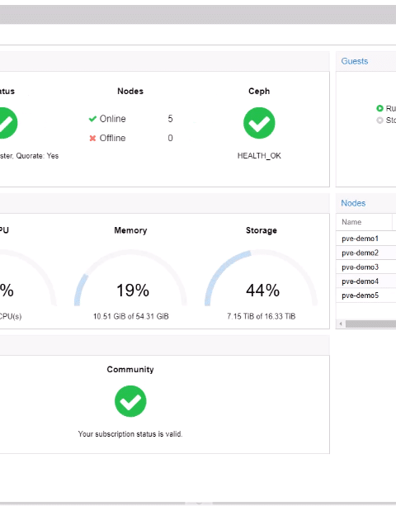Screen dimensions: 396x506
Task: Click the Memory usage gauge at 19%
Action: pos(130,277)
